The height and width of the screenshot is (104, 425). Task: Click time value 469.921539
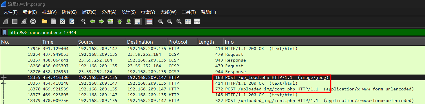56,89
